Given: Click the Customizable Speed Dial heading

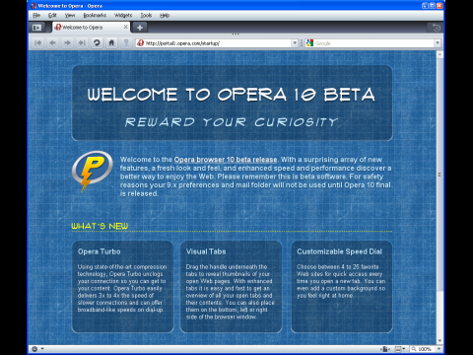Looking at the screenshot, I should [x=339, y=251].
